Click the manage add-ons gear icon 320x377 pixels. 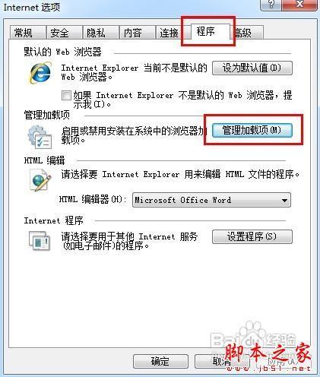(x=40, y=137)
